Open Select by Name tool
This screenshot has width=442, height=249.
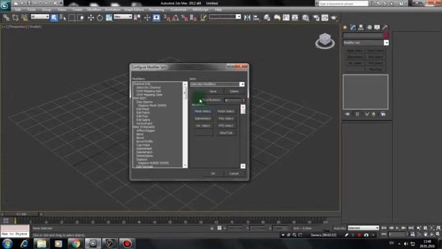pyautogui.click(x=63, y=18)
